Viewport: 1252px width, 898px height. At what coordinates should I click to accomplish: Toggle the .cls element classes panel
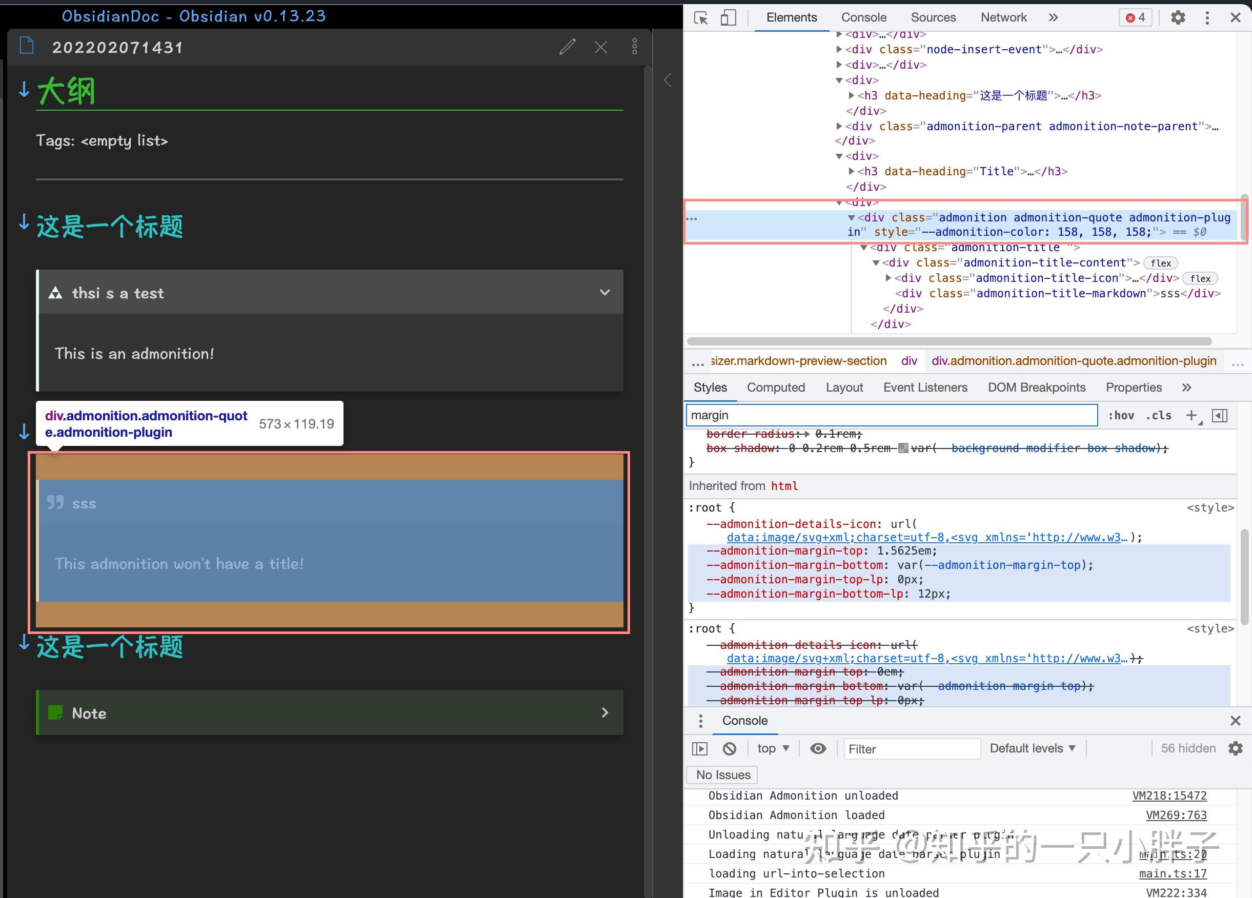[1158, 416]
